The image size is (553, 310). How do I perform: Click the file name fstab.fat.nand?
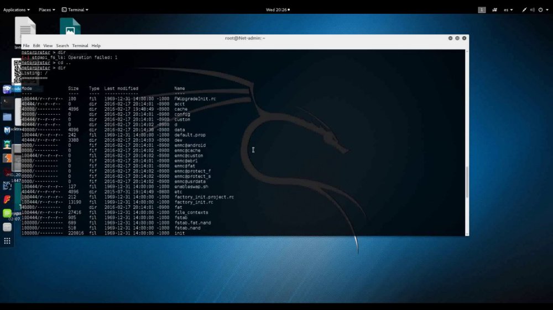tap(192, 223)
